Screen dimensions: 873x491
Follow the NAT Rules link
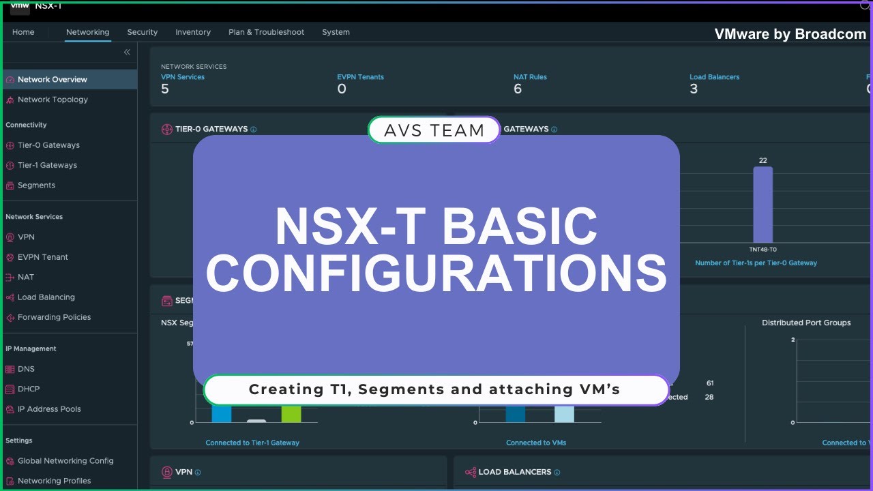(530, 77)
